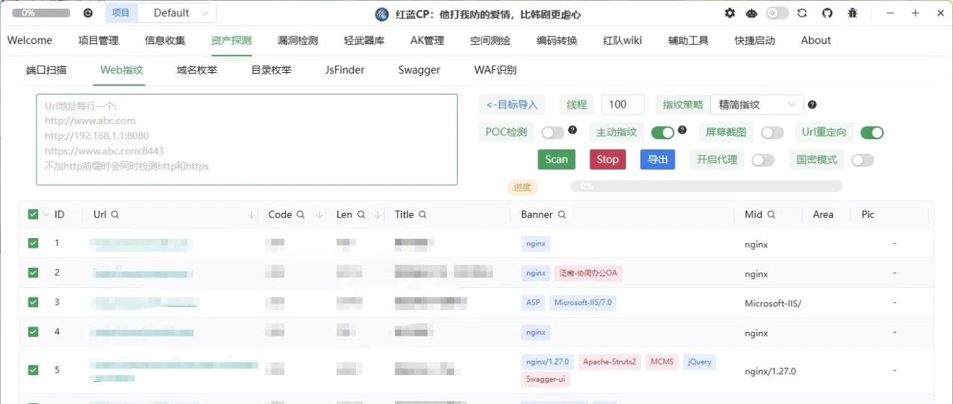Enable the 国密模式 switch
This screenshot has height=404, width=953.
point(862,160)
